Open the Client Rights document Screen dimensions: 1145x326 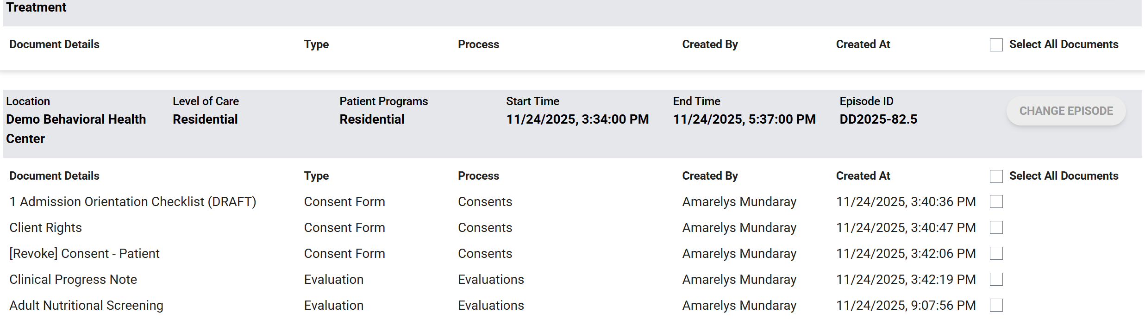tap(45, 228)
